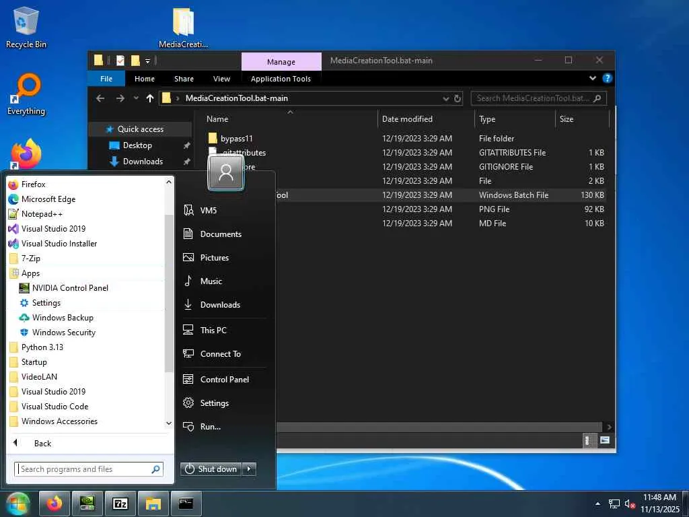The height and width of the screenshot is (517, 689).
Task: Refresh the Explorer address bar
Action: click(458, 98)
